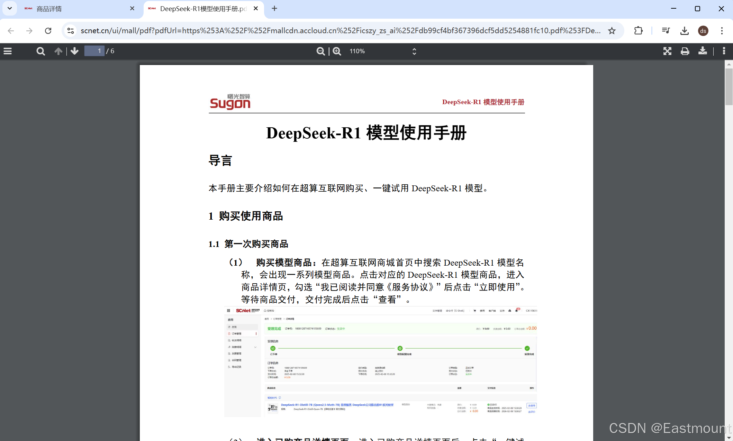Image resolution: width=733 pixels, height=441 pixels.
Task: Reload the current page
Action: 48,31
